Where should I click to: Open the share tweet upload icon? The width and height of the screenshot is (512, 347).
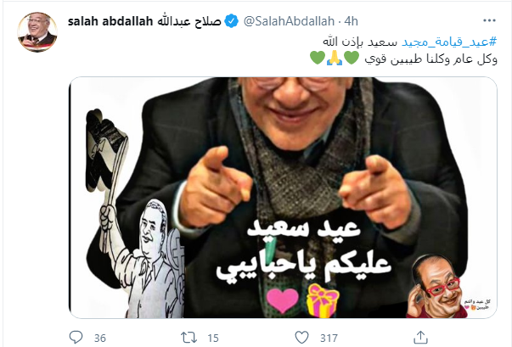420,337
